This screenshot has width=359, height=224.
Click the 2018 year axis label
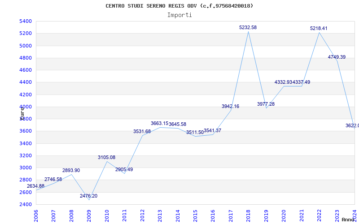(249, 215)
